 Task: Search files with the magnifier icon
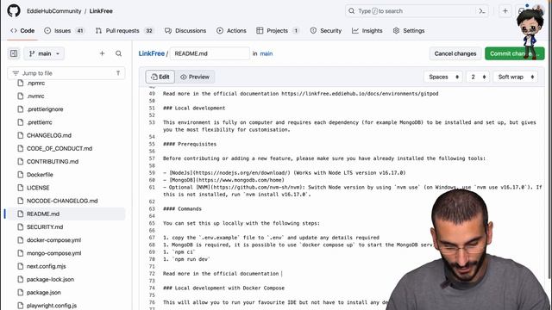point(119,53)
